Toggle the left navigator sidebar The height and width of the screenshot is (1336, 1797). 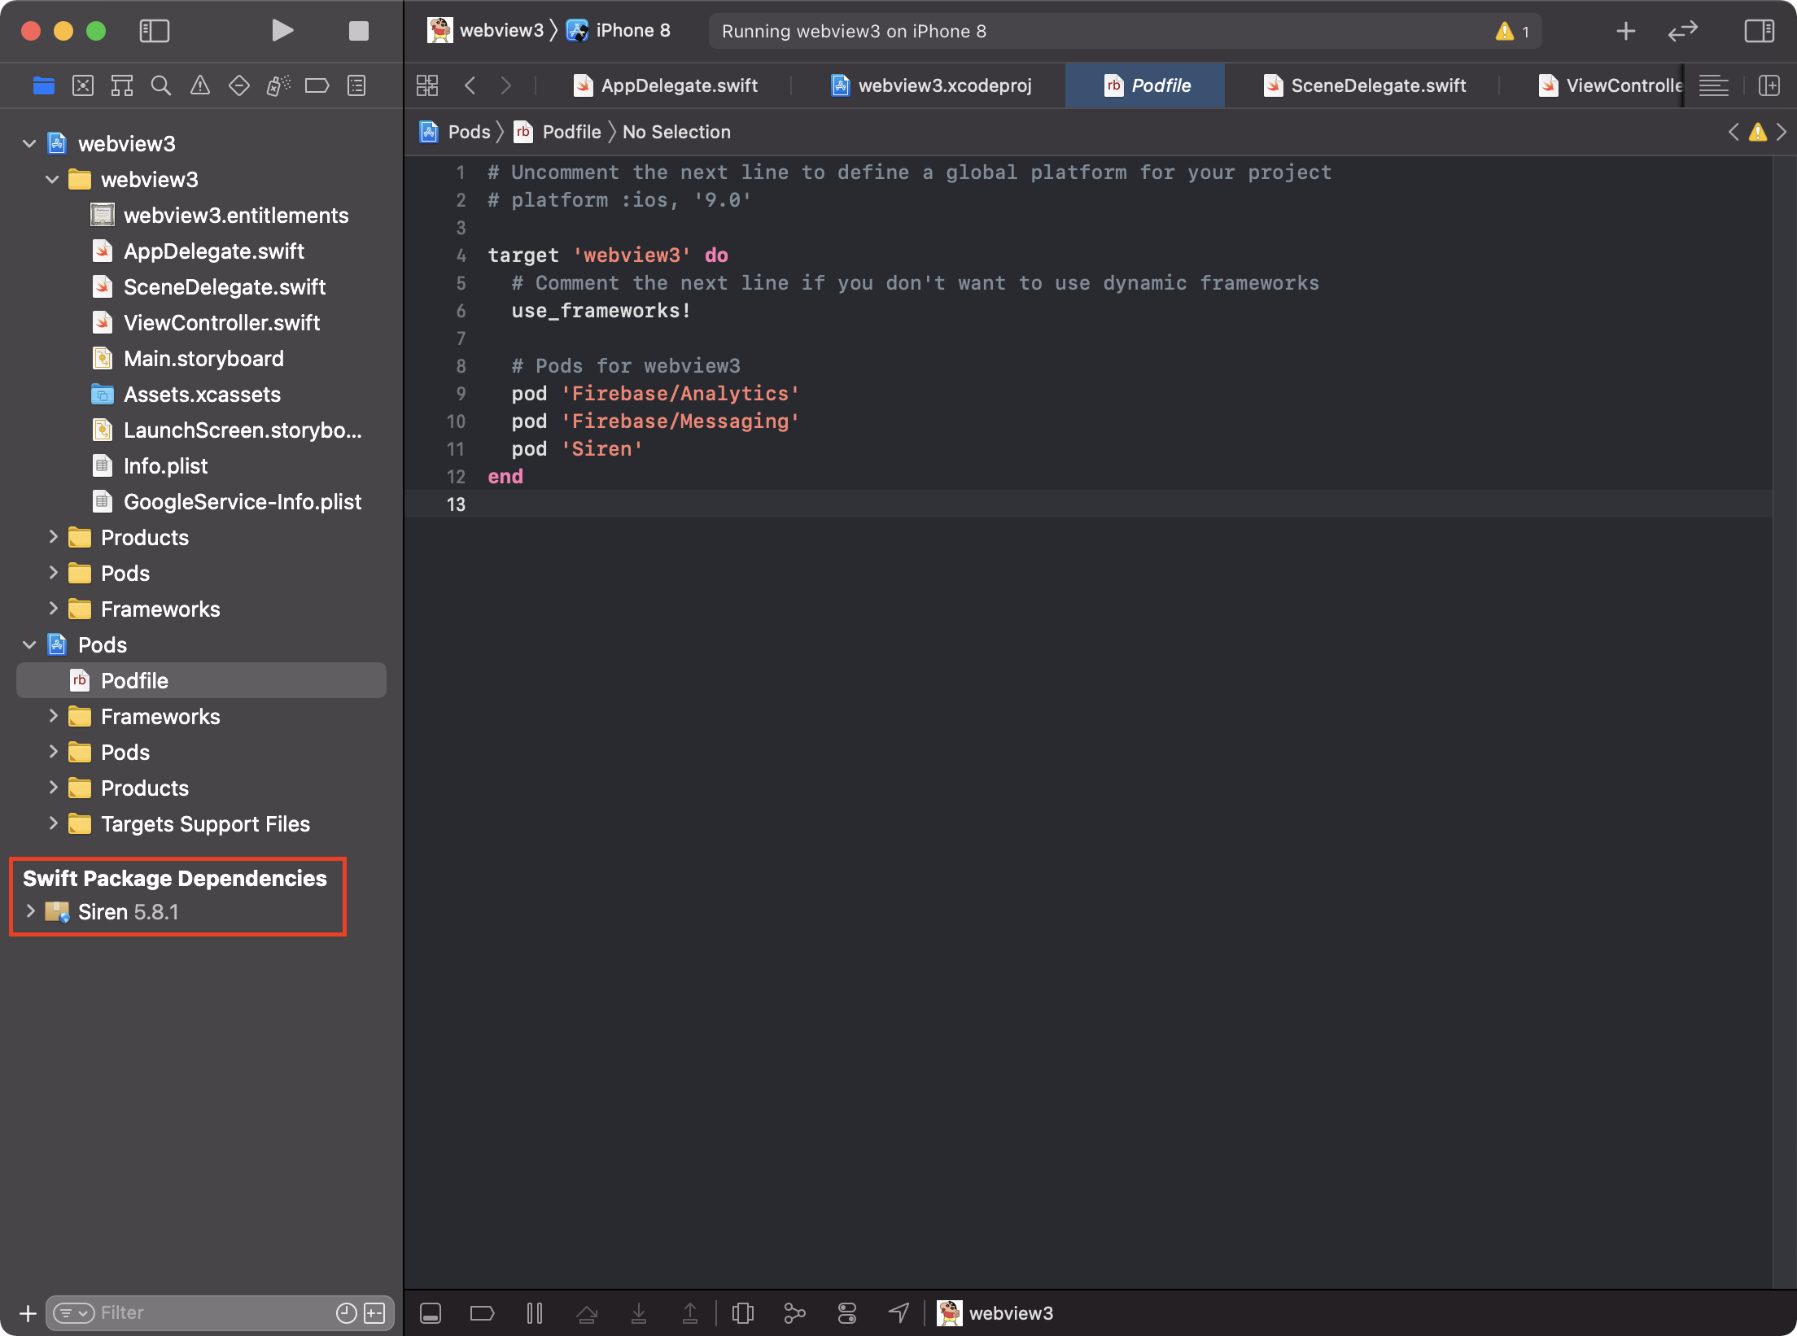(x=154, y=31)
